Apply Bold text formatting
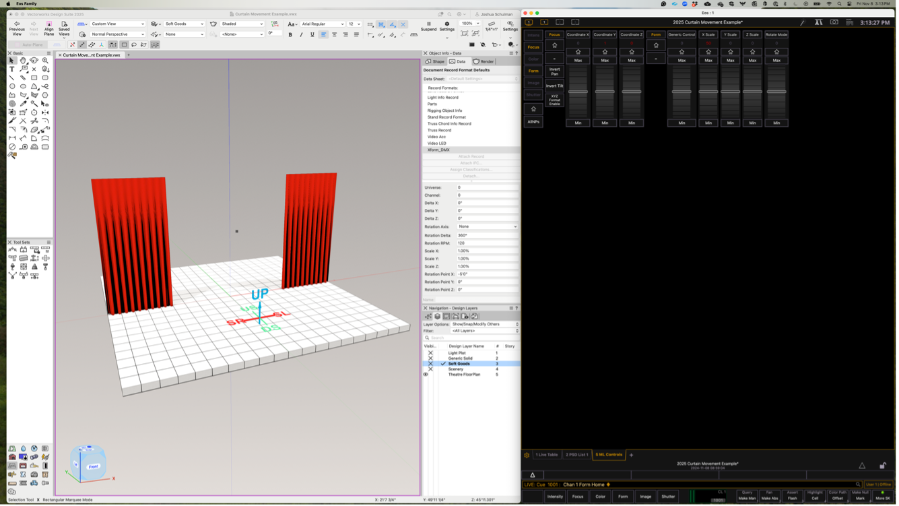Image resolution: width=899 pixels, height=506 pixels. pyautogui.click(x=290, y=35)
